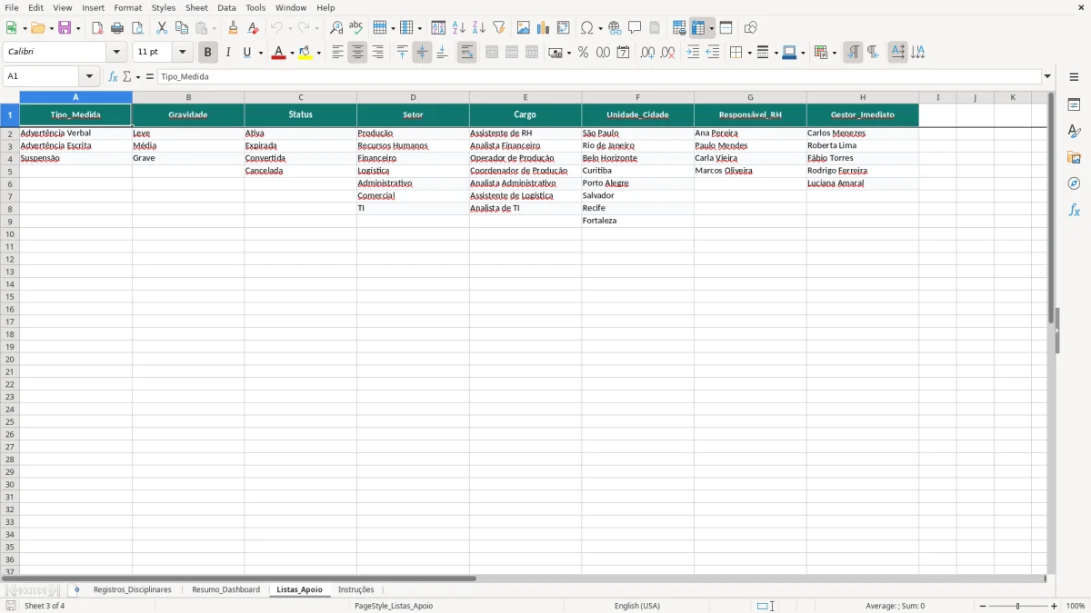Click the zoom slider in status bar
This screenshot has width=1091, height=613.
point(1018,606)
